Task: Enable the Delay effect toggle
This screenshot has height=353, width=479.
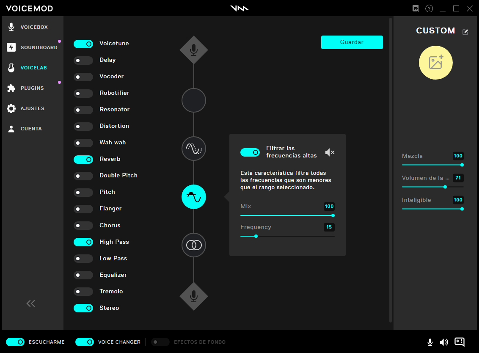Action: coord(83,61)
